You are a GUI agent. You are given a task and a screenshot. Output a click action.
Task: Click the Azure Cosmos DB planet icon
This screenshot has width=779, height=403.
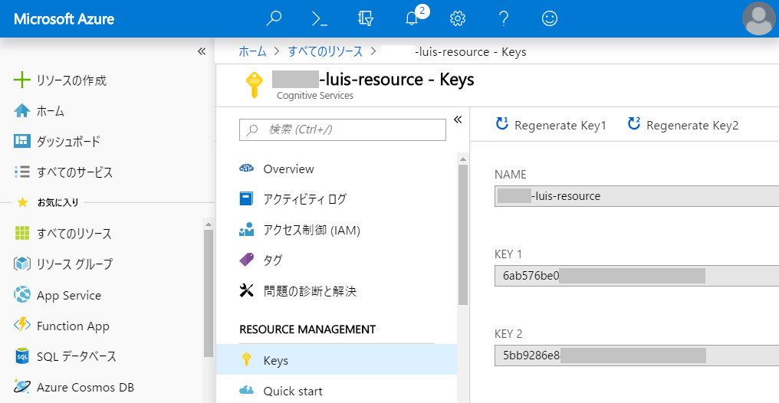click(x=22, y=387)
